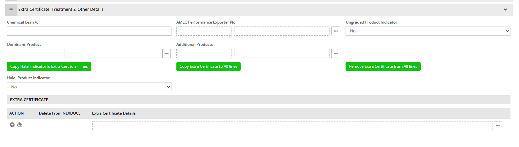Viewport: 519px width, 147px height.
Task: Open the Halal Product Indicator dropdown
Action: tap(89, 87)
